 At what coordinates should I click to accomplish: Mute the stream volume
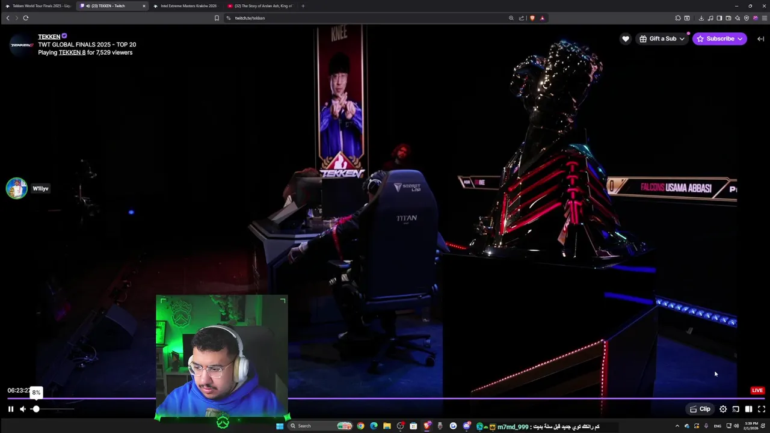click(x=23, y=409)
